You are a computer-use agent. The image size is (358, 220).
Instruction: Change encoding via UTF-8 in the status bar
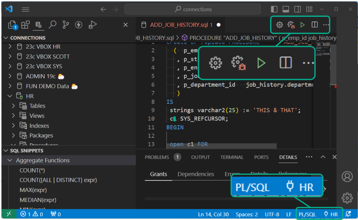click(272, 214)
